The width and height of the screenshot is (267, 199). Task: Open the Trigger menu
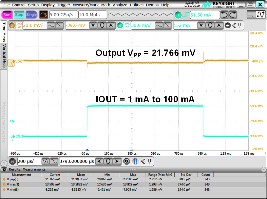click(x=64, y=5)
